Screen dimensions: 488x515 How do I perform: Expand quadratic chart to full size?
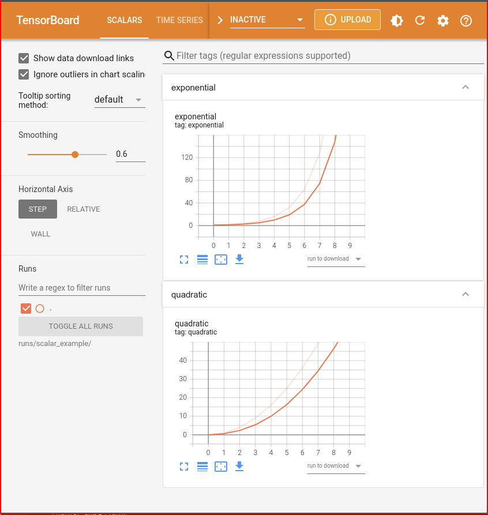pyautogui.click(x=184, y=467)
